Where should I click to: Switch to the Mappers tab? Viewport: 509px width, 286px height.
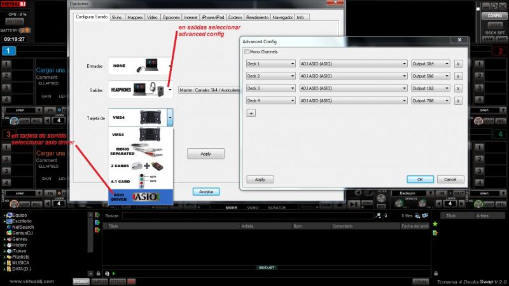[x=135, y=18]
